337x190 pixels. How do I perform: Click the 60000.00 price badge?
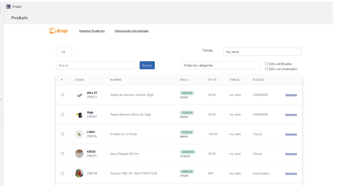[187, 172]
